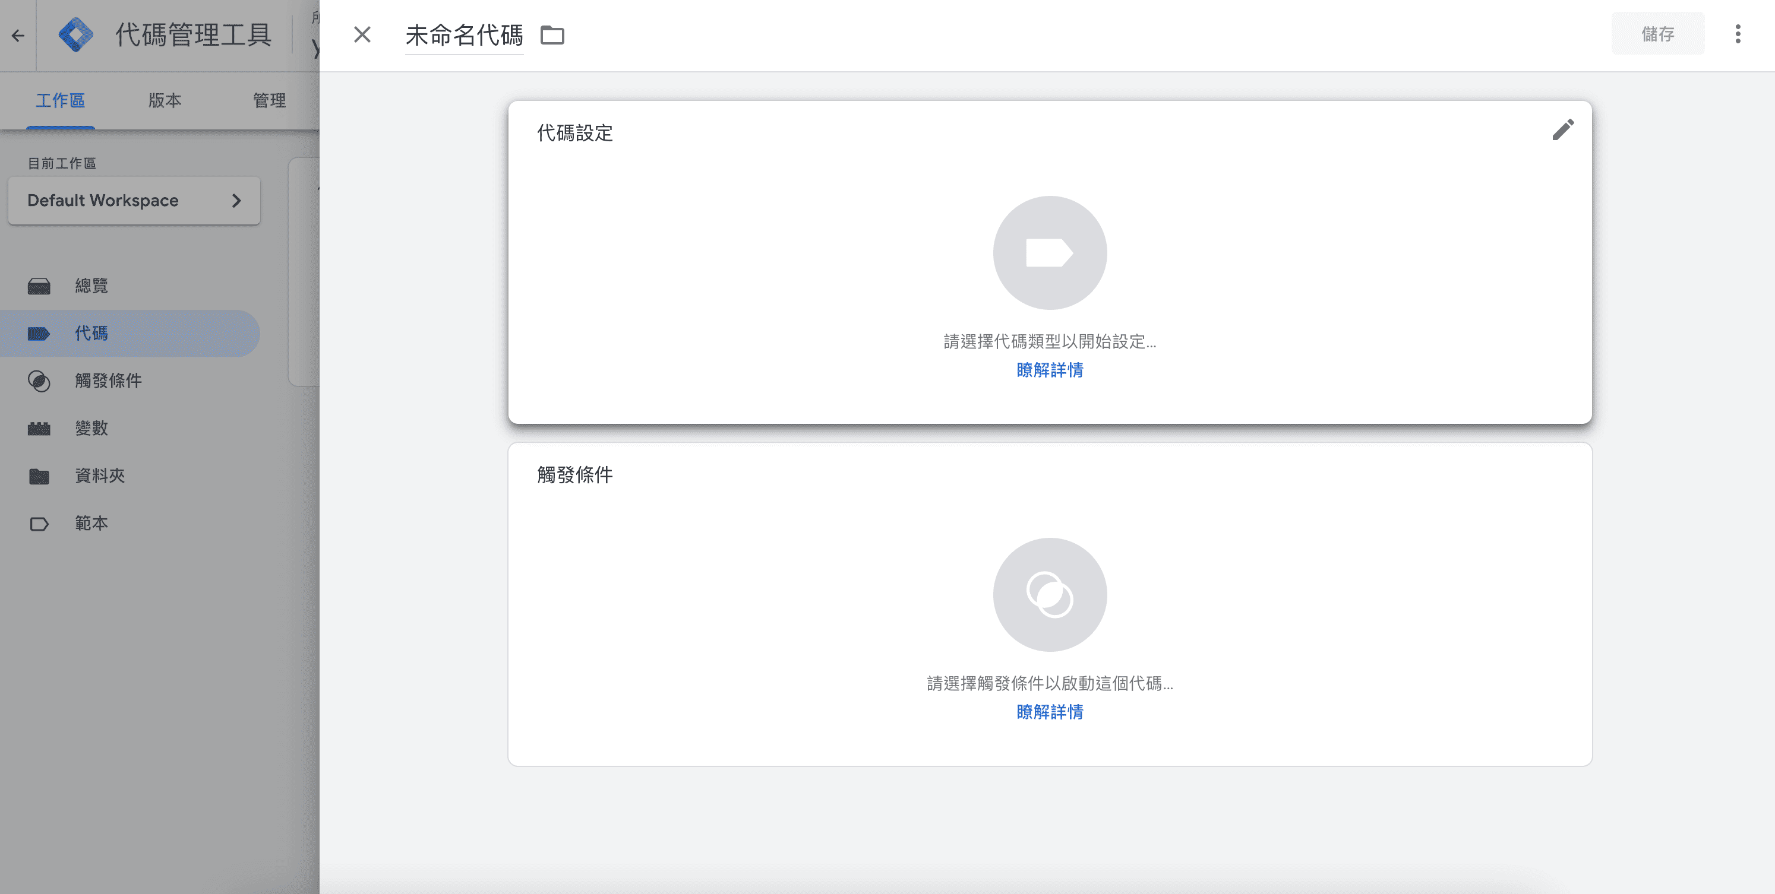Open 瞭解詳情 link under tag configuration
This screenshot has width=1775, height=894.
[x=1048, y=370]
